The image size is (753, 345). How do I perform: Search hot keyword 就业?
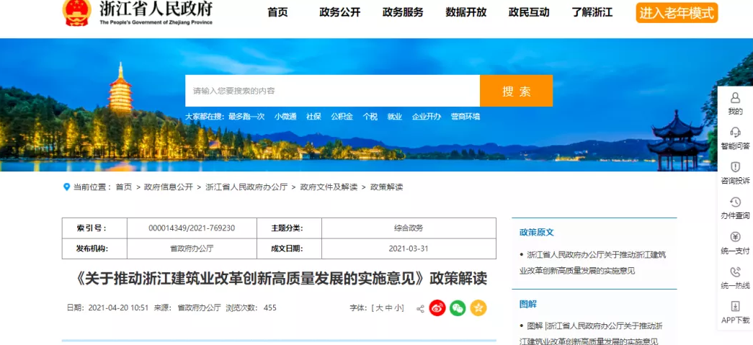coord(394,117)
